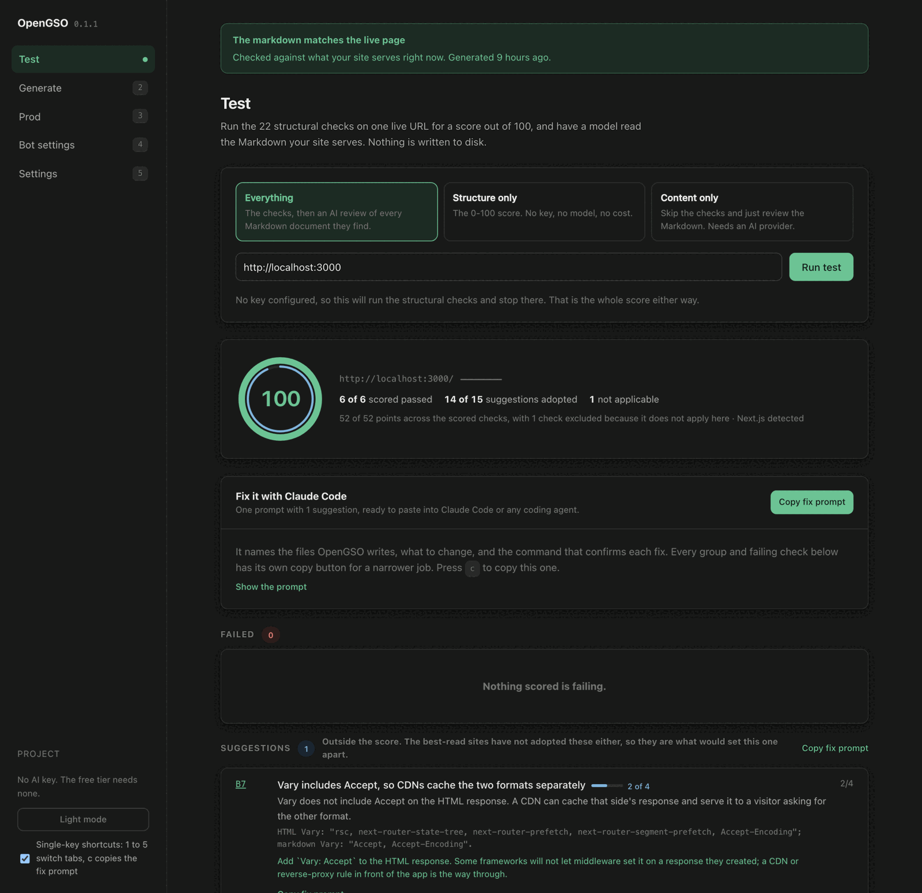Open the Test tab in sidebar

(x=83, y=59)
